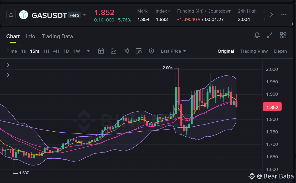This screenshot has height=183, width=296.
Task: Expand the first chart indicator legend row
Action: coord(8,65)
